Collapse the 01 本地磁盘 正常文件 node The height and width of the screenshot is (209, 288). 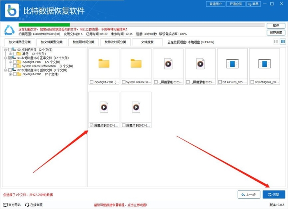pyautogui.click(x=5, y=58)
